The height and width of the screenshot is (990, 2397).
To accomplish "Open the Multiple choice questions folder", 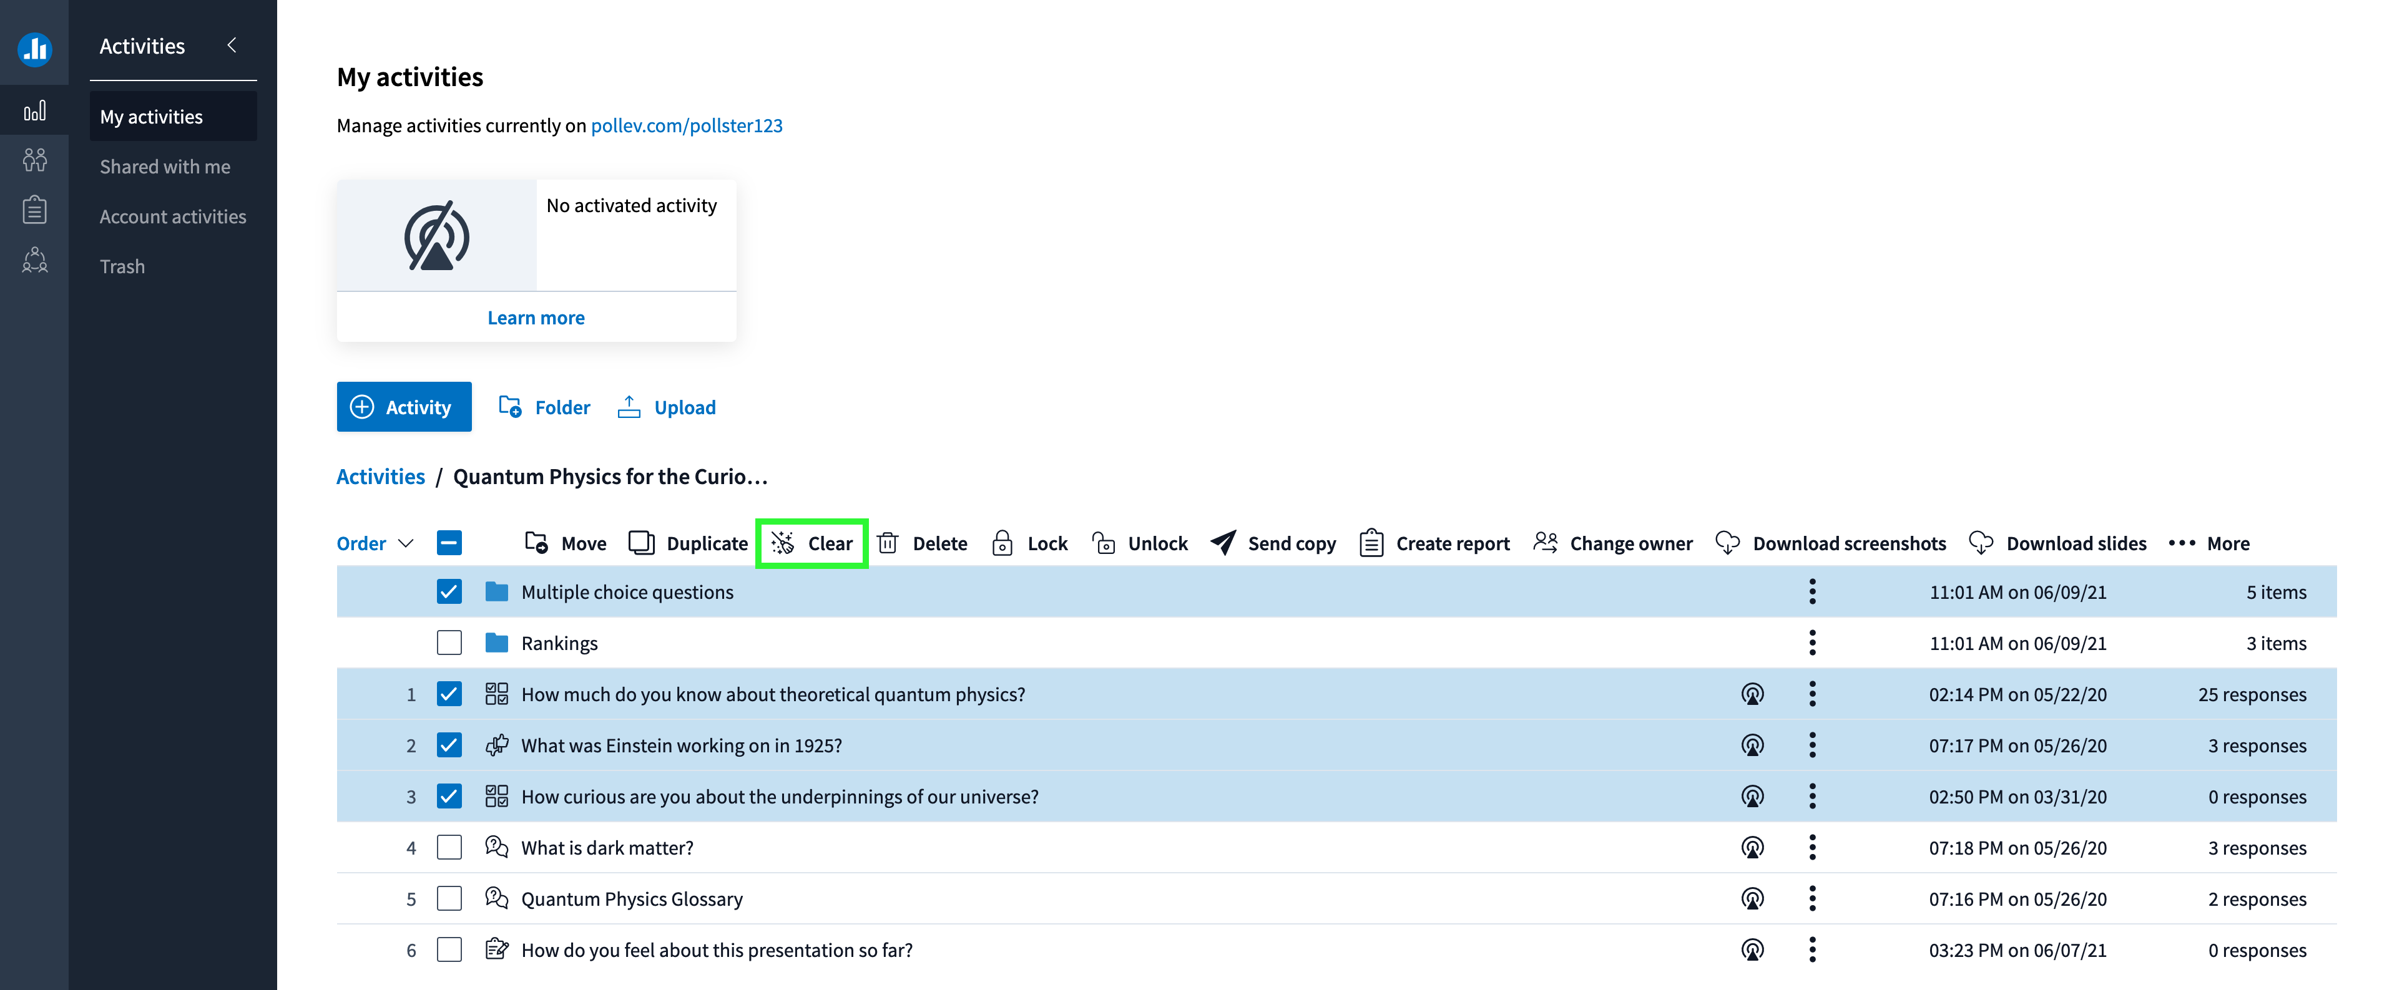I will (x=627, y=592).
